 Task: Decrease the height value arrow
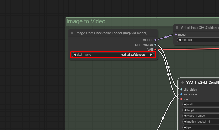(185, 110)
